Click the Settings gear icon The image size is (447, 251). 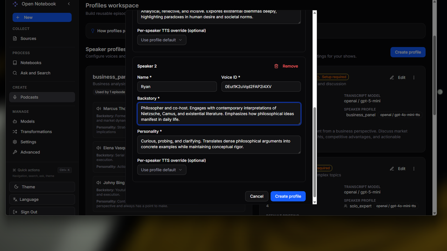point(15,142)
